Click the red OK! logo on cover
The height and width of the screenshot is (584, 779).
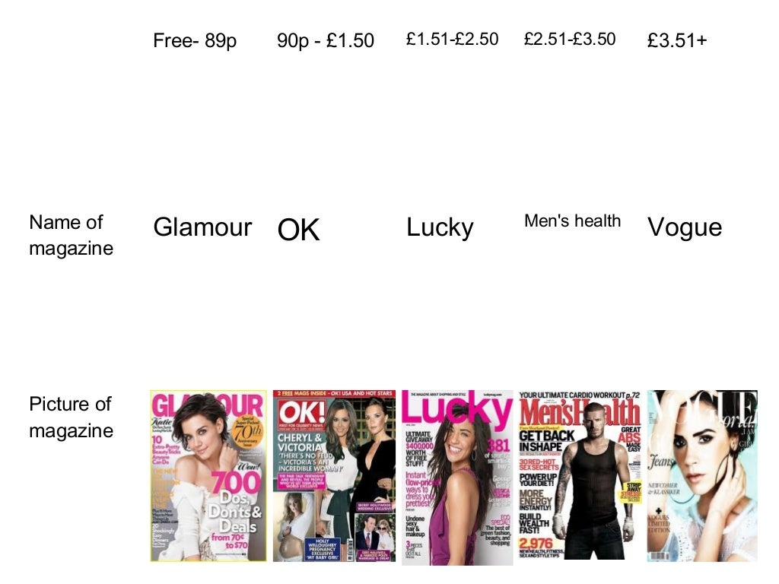click(302, 412)
